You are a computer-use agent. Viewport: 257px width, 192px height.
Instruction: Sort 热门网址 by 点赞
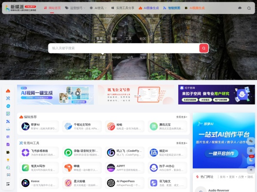click(241, 177)
